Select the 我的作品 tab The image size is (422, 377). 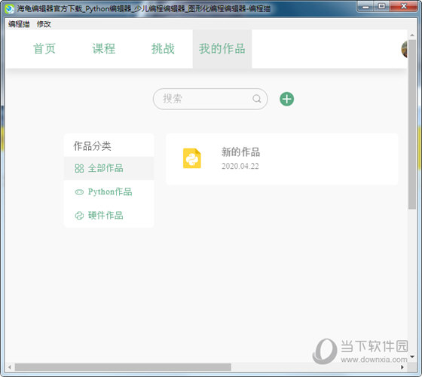click(222, 49)
